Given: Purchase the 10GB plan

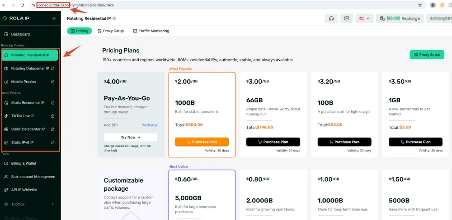Looking at the screenshot, I should (344, 142).
